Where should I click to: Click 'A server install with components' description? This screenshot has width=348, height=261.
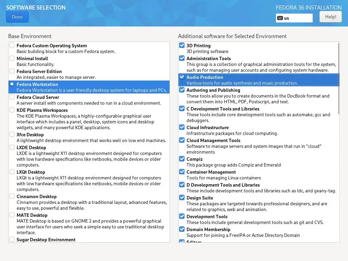(89, 103)
